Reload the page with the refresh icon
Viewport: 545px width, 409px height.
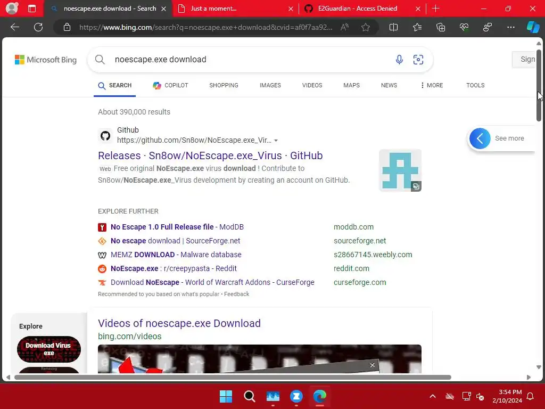pos(38,27)
